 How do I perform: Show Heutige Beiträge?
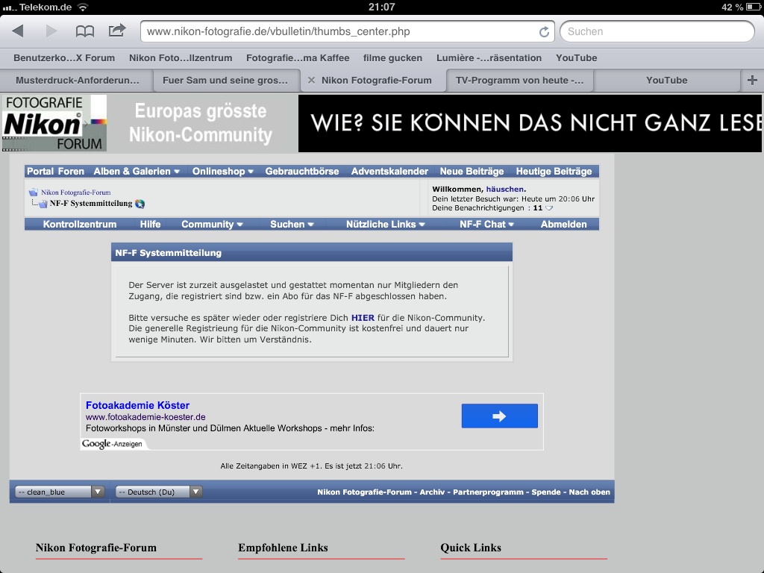(554, 171)
